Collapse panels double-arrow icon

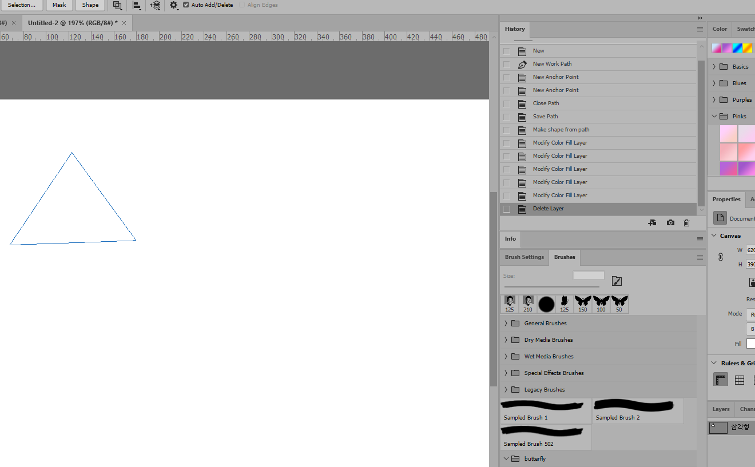[x=700, y=18]
